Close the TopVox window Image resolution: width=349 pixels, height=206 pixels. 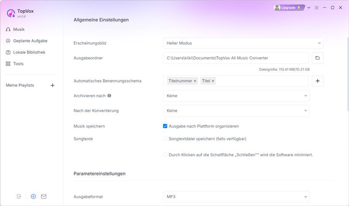point(341,7)
